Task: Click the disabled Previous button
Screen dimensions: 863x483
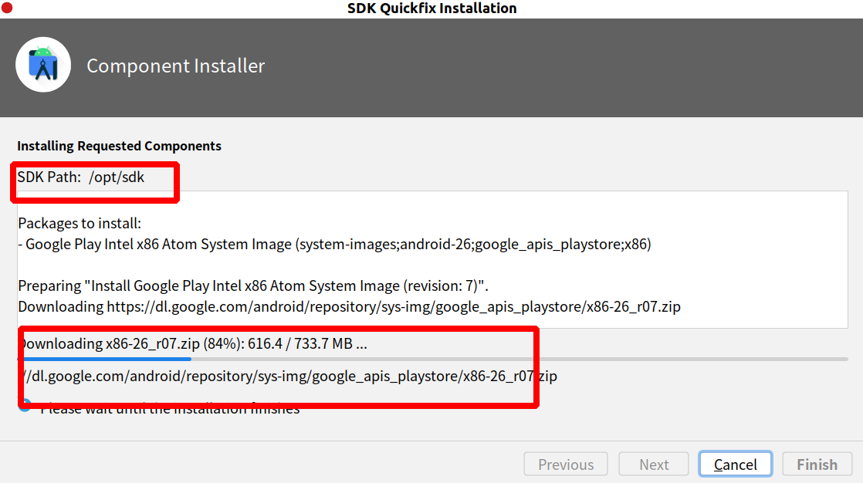Action: click(x=566, y=464)
